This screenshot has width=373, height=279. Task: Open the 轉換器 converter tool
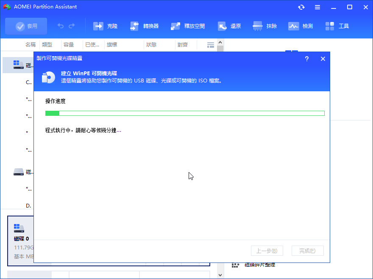145,26
